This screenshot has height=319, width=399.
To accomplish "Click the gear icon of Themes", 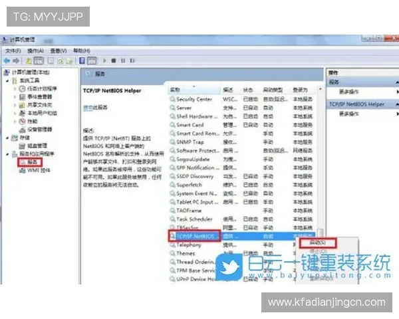I will [172, 253].
